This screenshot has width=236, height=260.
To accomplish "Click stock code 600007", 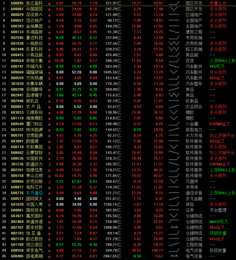I will pyautogui.click(x=17, y=9).
